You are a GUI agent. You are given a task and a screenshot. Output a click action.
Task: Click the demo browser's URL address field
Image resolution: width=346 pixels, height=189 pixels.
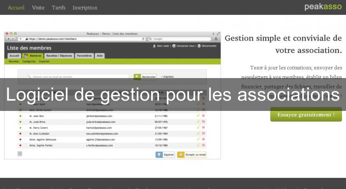tap(82, 39)
